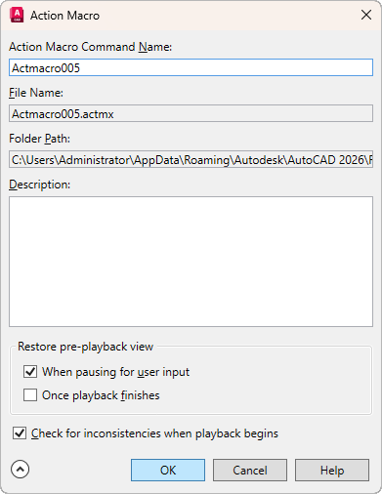Click the Description label
The image size is (382, 494).
coord(40,185)
